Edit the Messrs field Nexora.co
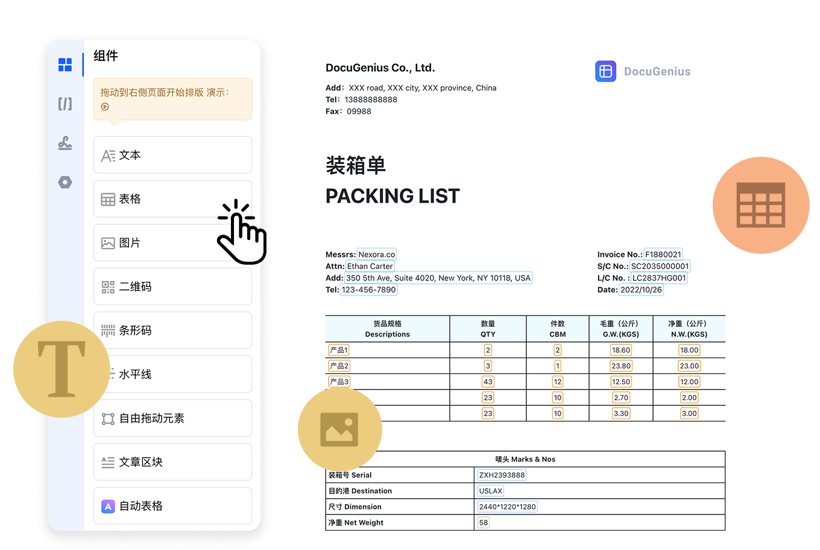This screenshot has height=550, width=820. tap(377, 254)
